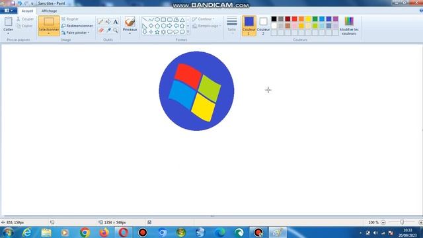Select the Color picker eyedropper tool
The width and height of the screenshot is (423, 238).
108,30
